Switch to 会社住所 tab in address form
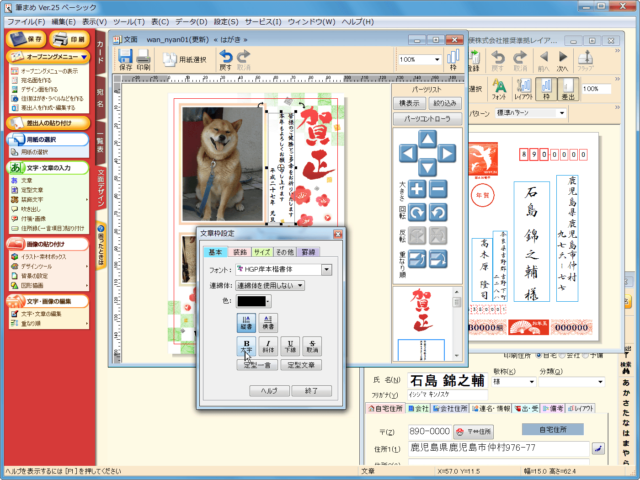This screenshot has width=640, height=480. [x=450, y=408]
